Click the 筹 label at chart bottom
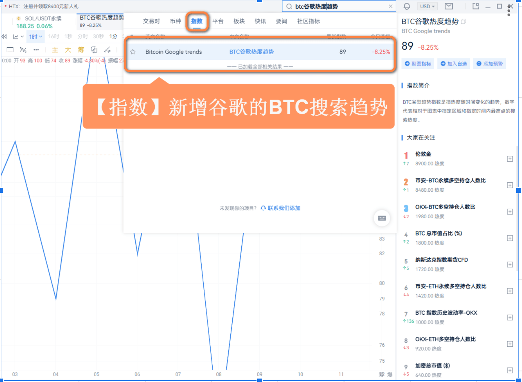The height and width of the screenshot is (382, 522). 381,374
